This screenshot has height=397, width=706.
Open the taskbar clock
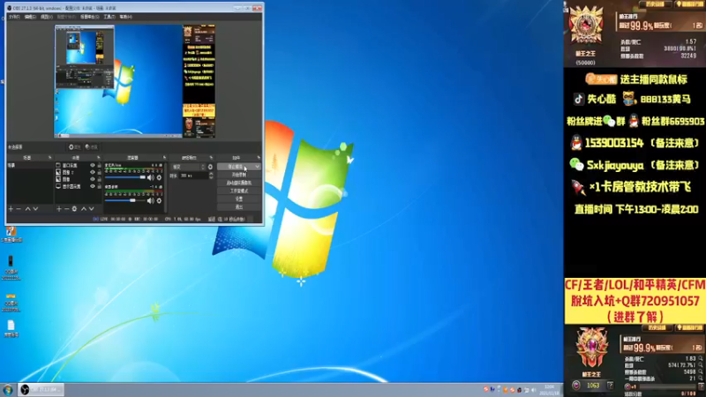tap(550, 390)
